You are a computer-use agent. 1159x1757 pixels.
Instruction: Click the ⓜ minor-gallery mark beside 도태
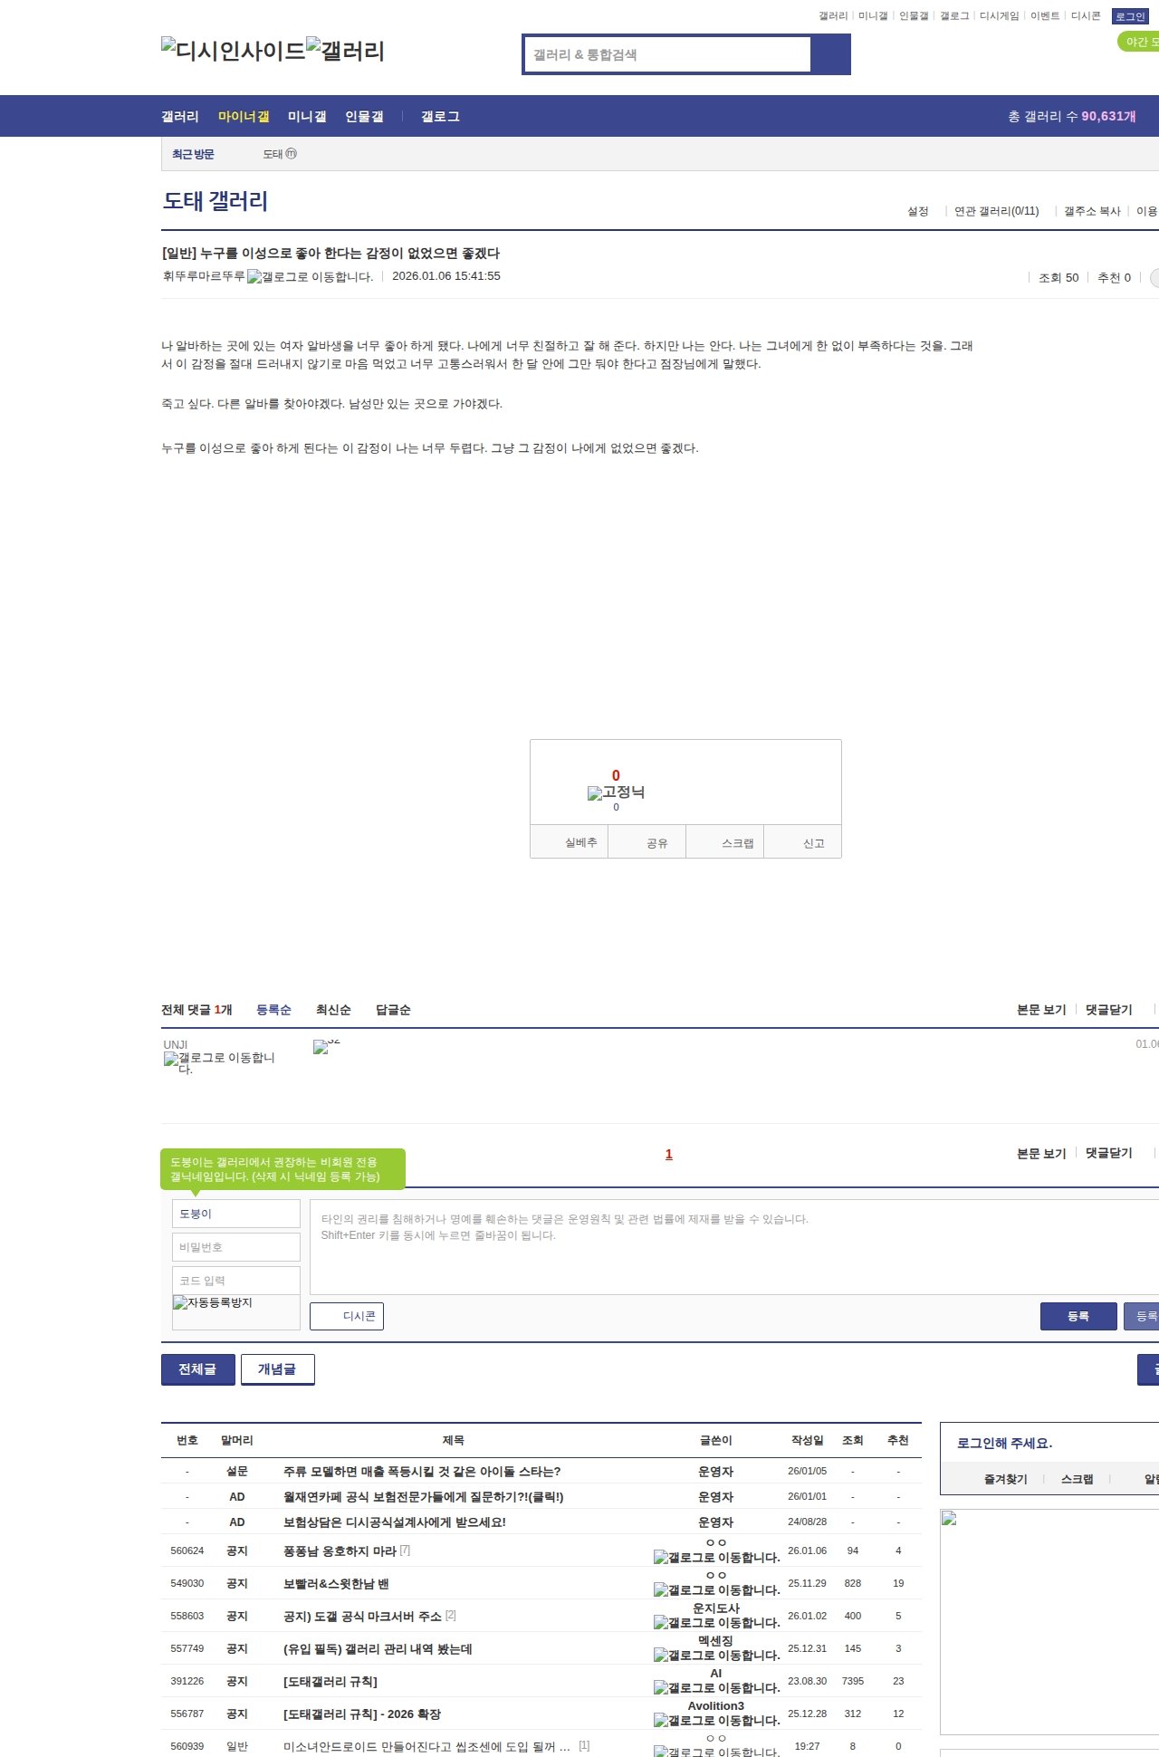[x=292, y=154]
